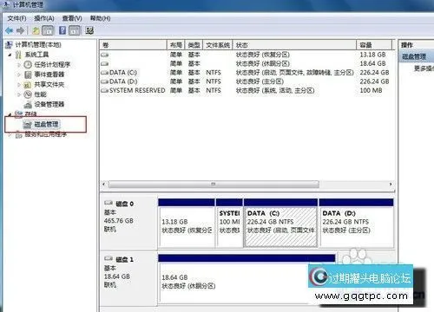Expand the 共享文件夹 node arrow
This screenshot has width=434, height=312.
[19, 85]
